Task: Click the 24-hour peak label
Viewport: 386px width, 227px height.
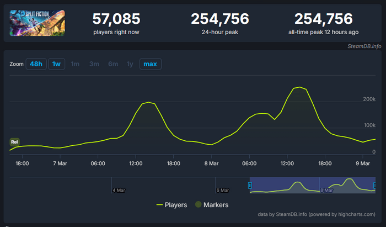Action: point(220,32)
